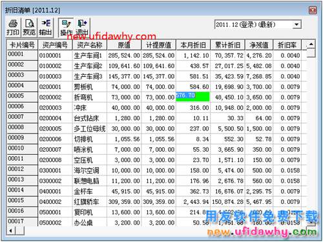Select row header 00004

[22, 86]
